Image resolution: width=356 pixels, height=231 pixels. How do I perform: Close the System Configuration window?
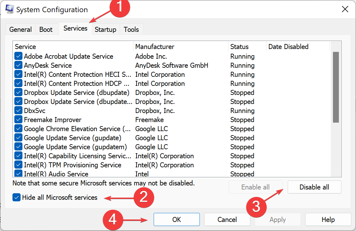(x=345, y=9)
